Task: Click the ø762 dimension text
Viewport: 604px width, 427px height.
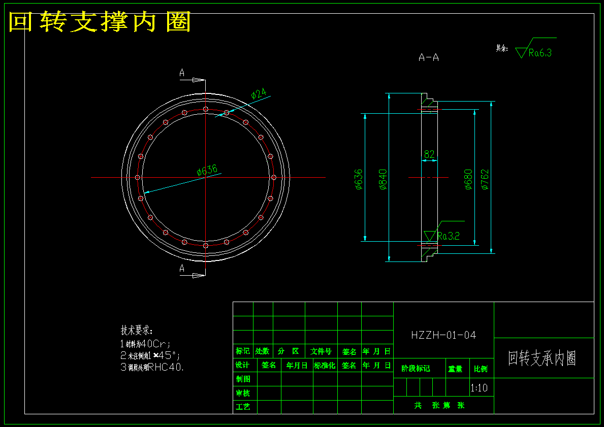Action: (x=485, y=179)
